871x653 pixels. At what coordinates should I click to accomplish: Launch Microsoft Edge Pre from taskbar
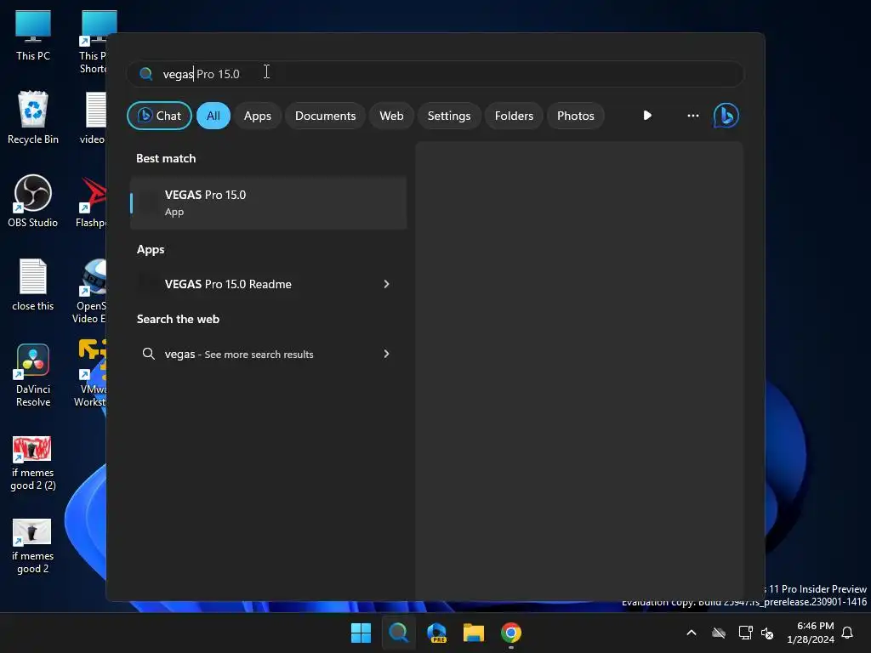(x=436, y=633)
